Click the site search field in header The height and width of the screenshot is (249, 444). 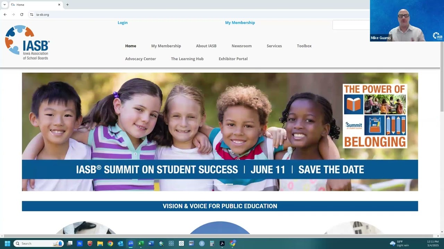click(x=351, y=25)
